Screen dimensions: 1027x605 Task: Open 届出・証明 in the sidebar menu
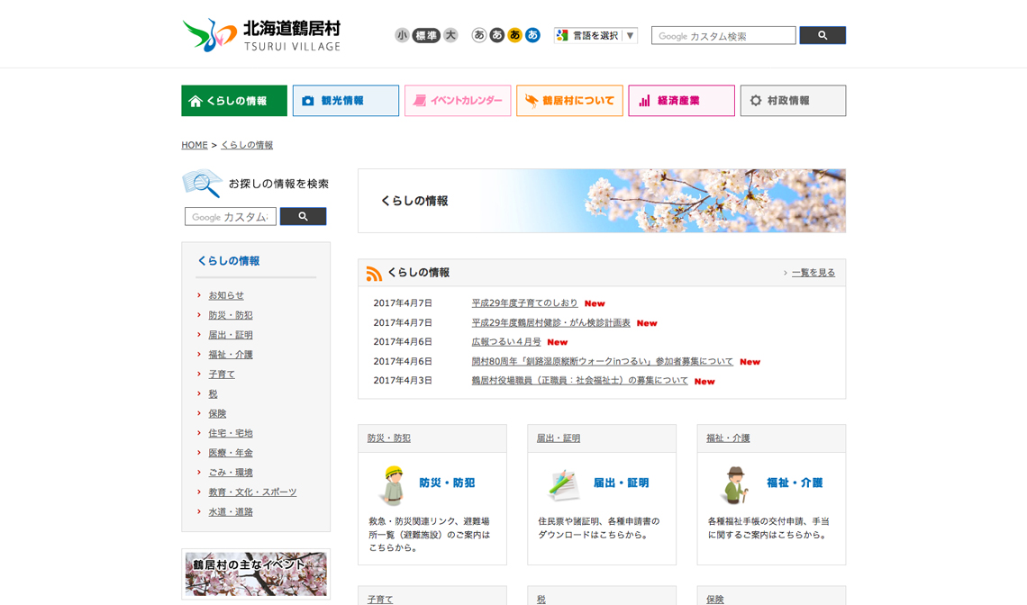pyautogui.click(x=231, y=335)
